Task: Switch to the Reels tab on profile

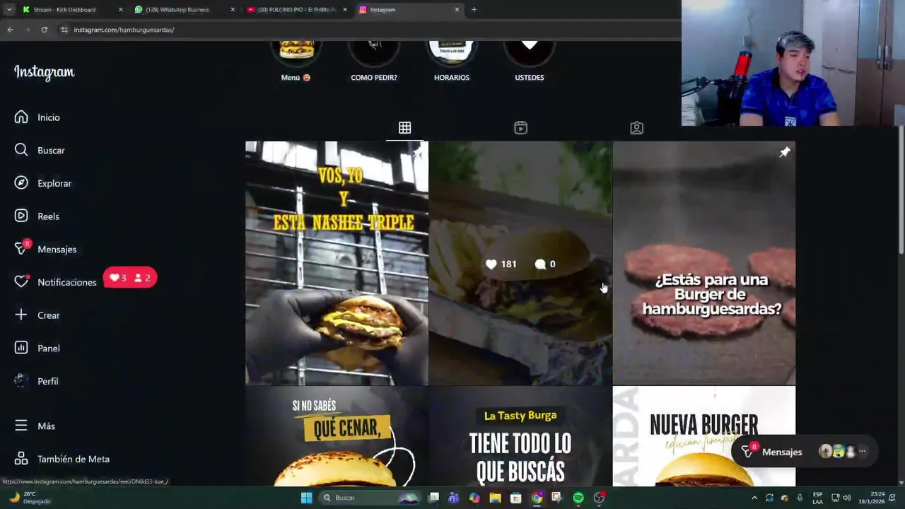Action: [520, 128]
